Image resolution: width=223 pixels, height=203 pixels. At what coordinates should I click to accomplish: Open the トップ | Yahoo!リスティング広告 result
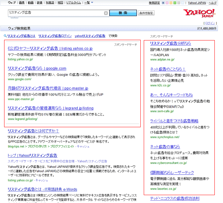click(33, 155)
